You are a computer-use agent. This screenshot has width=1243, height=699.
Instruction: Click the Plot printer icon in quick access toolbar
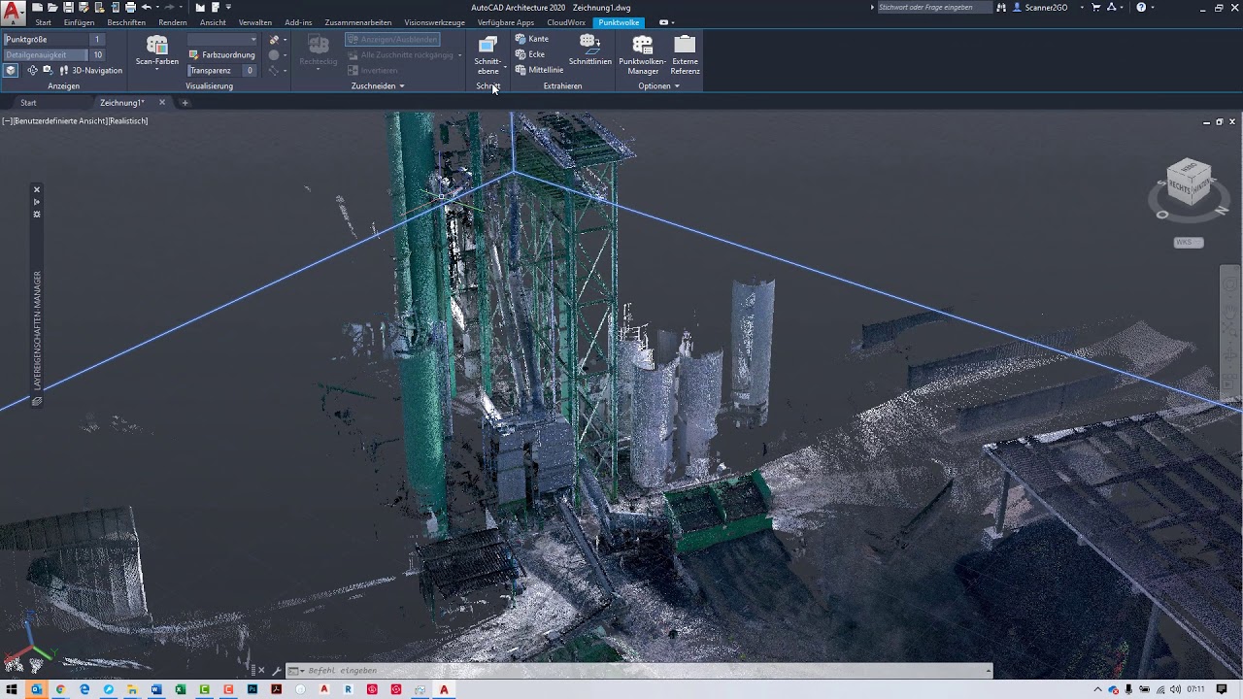(x=130, y=8)
